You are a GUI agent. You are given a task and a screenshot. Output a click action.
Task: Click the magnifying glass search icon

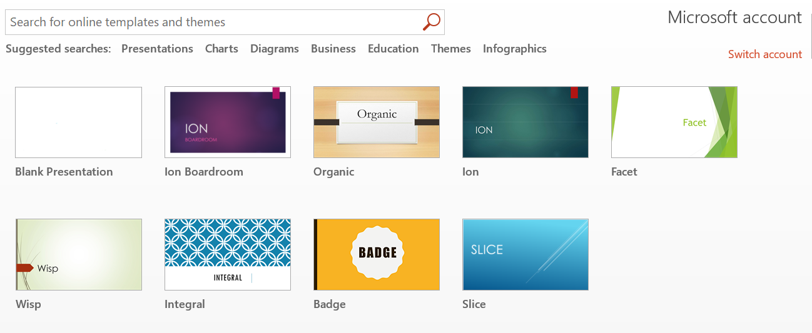(432, 22)
